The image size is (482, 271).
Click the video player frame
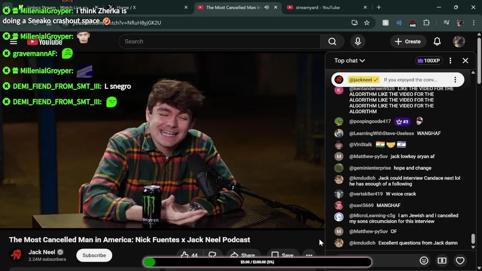point(162,140)
